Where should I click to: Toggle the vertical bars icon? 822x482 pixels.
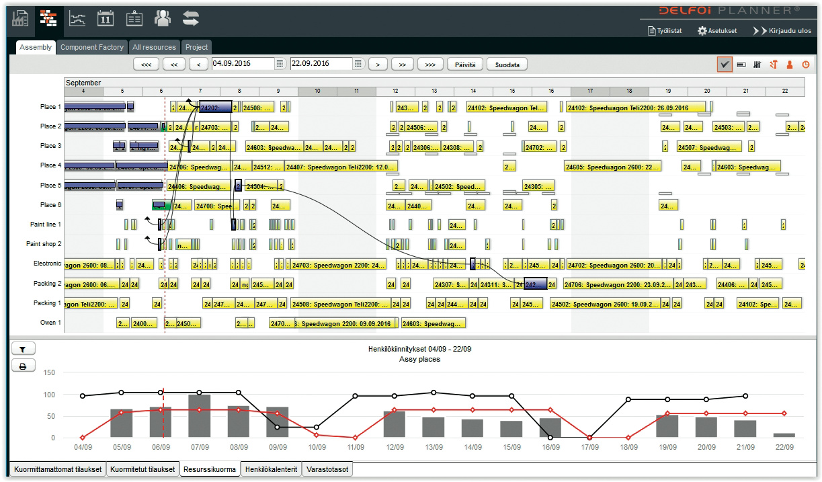[x=757, y=65]
